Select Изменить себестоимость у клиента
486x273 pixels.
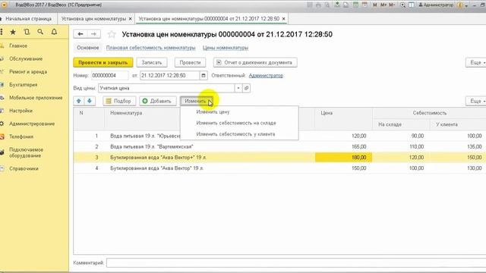235,134
